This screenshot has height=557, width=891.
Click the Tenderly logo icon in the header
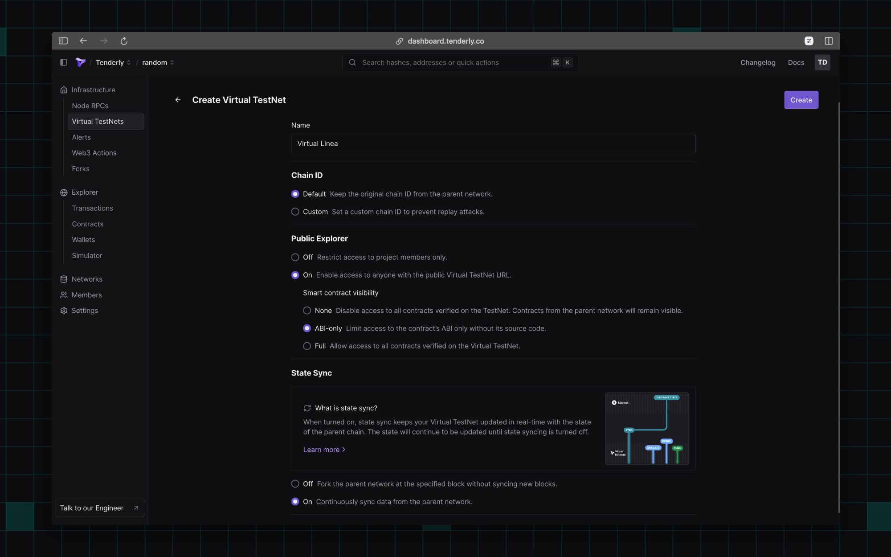coord(80,62)
